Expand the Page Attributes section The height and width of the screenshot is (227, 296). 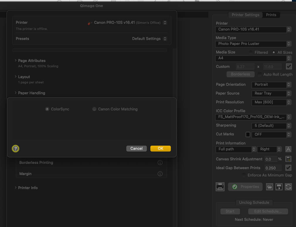coord(16,60)
